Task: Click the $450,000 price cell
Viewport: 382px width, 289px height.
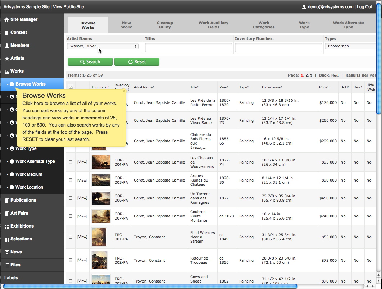Action: 328,198
